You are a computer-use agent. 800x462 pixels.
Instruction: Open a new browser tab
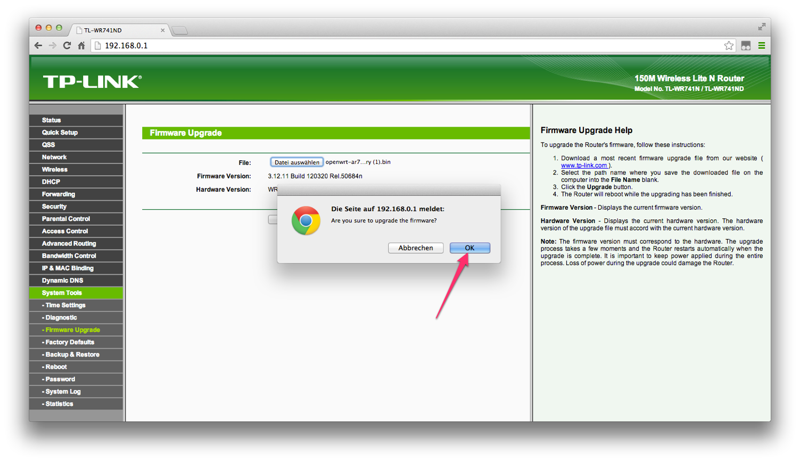click(x=180, y=30)
